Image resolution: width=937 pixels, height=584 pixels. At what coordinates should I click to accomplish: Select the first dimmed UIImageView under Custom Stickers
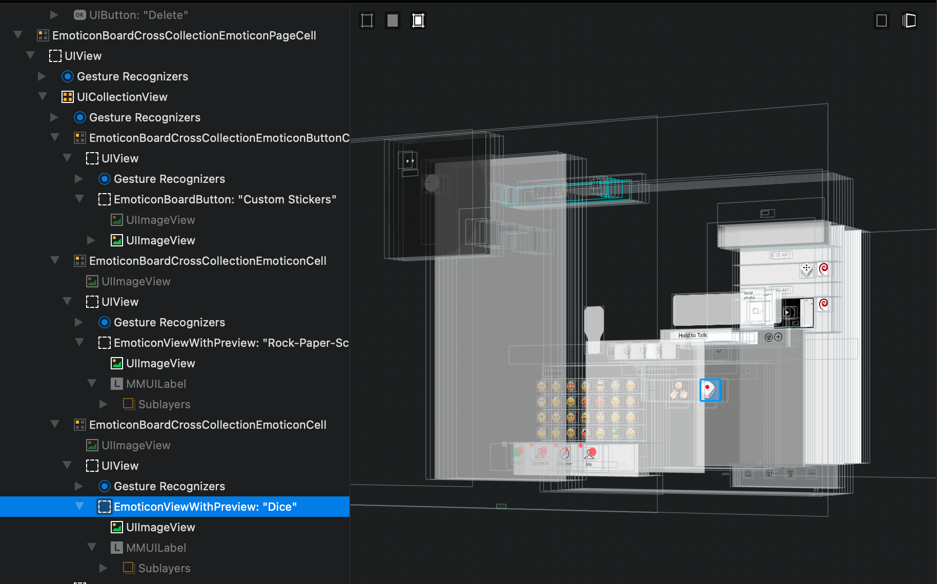pyautogui.click(x=175, y=220)
